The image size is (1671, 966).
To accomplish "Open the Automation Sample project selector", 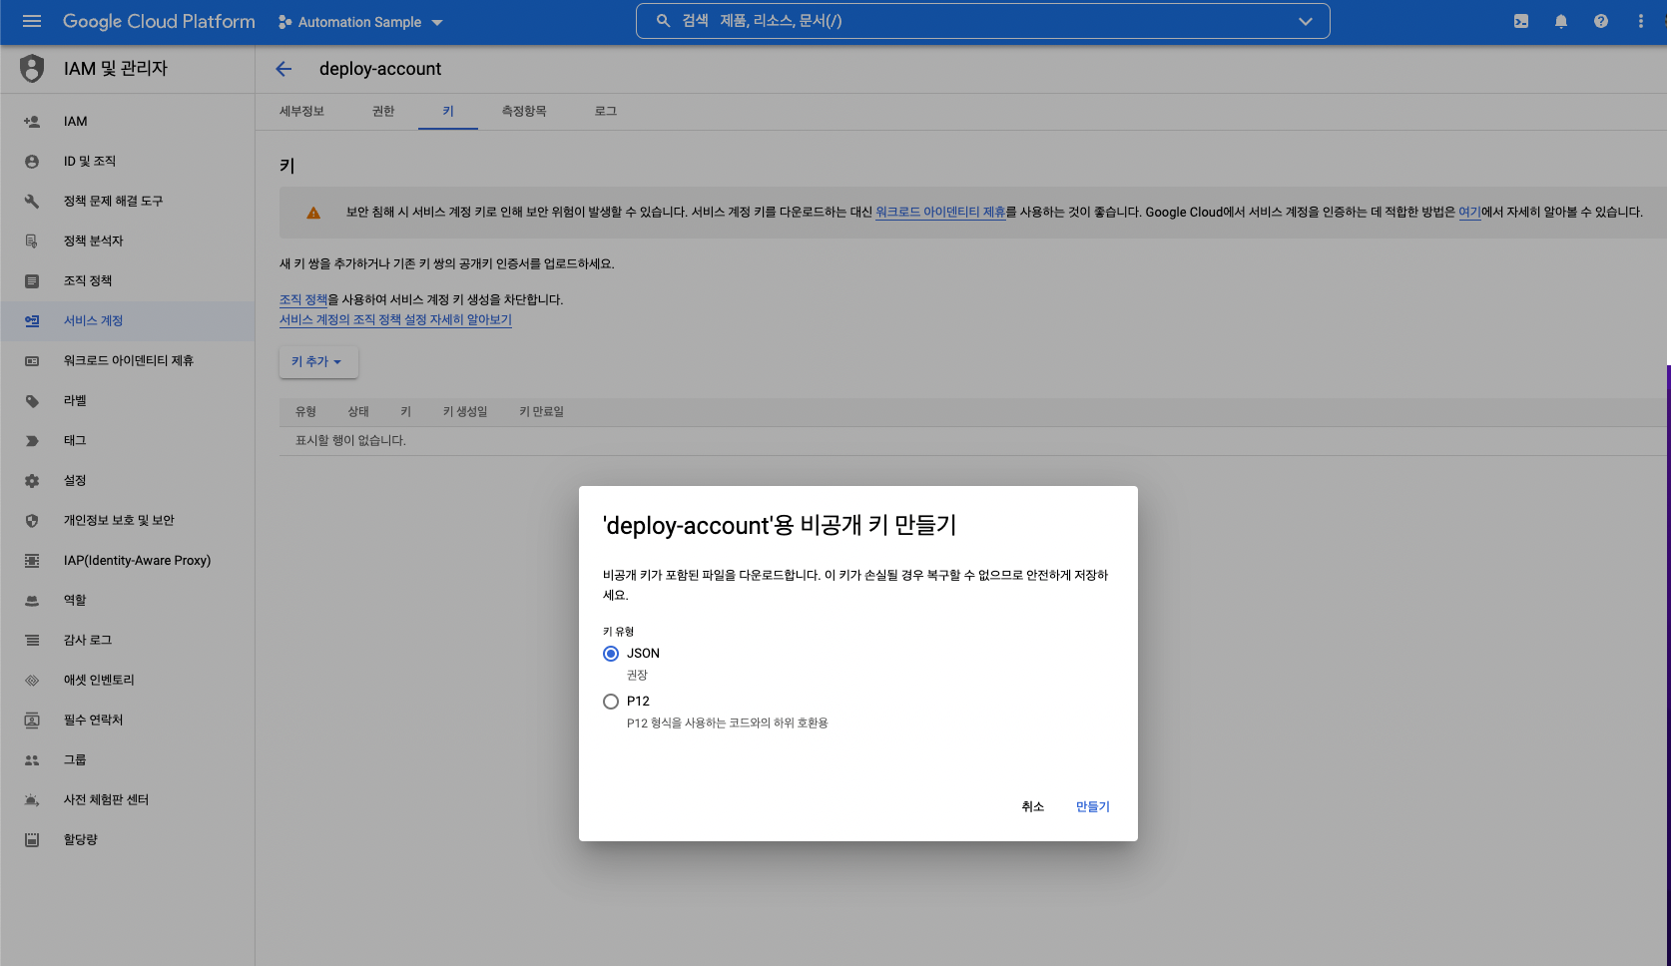I will [360, 22].
